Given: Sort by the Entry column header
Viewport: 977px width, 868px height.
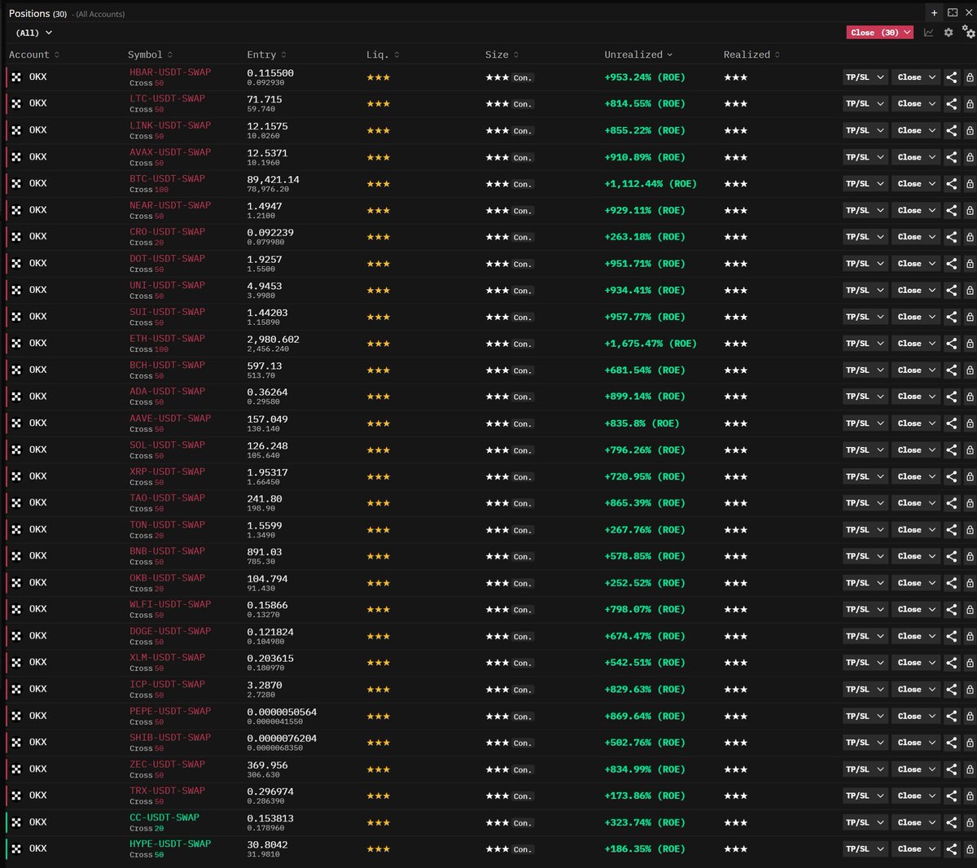Looking at the screenshot, I should (266, 55).
